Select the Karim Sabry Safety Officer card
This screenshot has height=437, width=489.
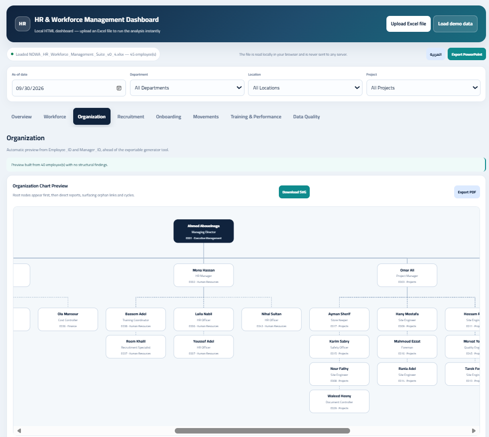click(x=339, y=347)
